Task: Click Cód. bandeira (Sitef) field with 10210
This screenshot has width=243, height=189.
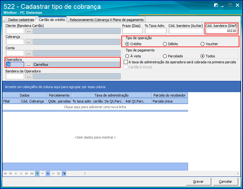Action: pos(221,31)
